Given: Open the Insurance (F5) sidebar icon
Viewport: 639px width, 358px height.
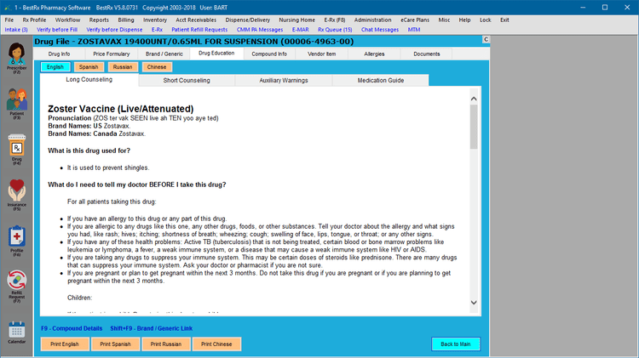Looking at the screenshot, I should point(17,195).
